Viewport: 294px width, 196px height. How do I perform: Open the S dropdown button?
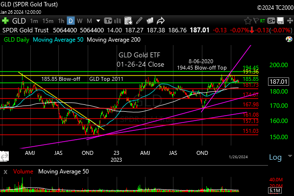coord(271,21)
